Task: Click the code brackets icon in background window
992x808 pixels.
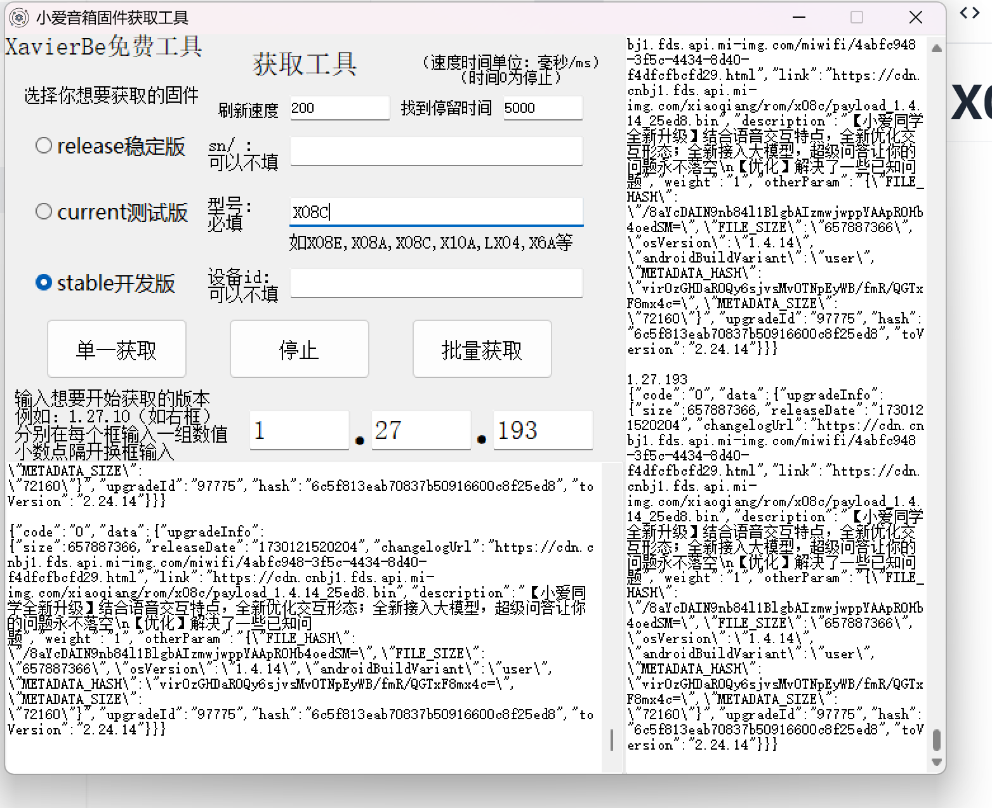Action: pos(969,13)
